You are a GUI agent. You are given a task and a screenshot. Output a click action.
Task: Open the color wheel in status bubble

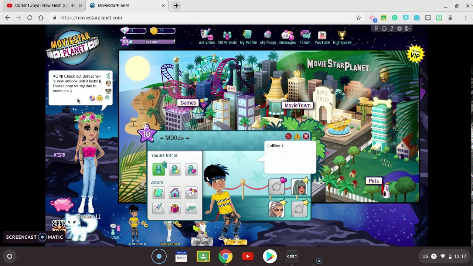click(x=92, y=98)
